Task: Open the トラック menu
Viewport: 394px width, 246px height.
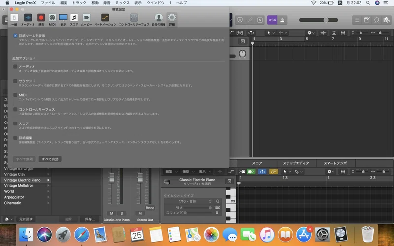Action: [x=79, y=3]
